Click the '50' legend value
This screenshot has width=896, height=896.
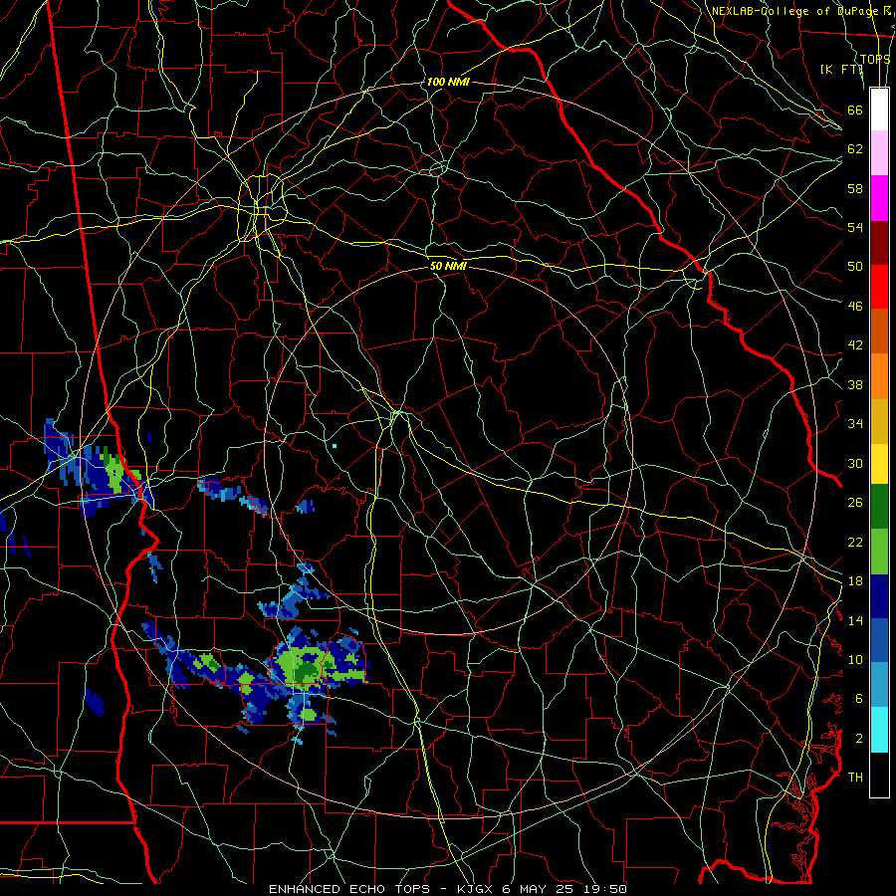click(855, 266)
